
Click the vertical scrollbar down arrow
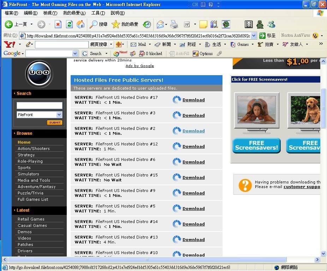(323, 254)
